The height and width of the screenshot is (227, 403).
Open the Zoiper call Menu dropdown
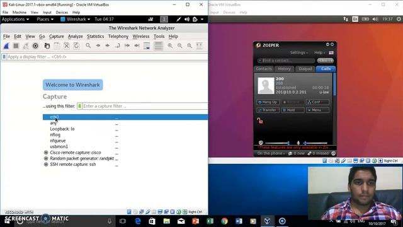[x=317, y=110]
